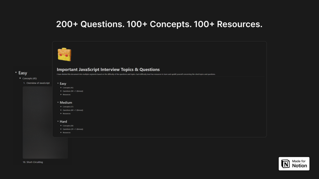Collapse the Hard section toggle

pos(58,121)
